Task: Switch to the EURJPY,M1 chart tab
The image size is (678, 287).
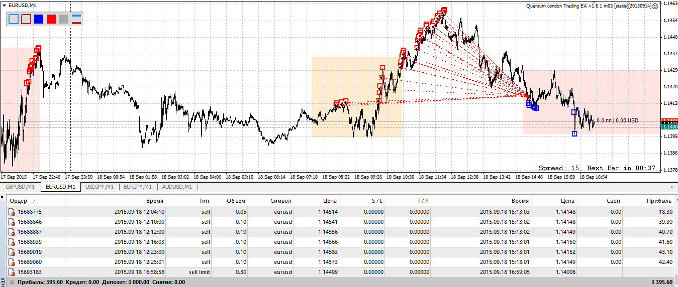Action: 138,187
